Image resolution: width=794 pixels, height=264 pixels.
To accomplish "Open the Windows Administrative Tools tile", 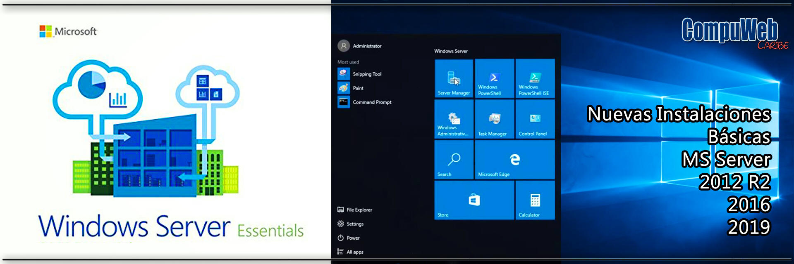I will pyautogui.click(x=454, y=119).
